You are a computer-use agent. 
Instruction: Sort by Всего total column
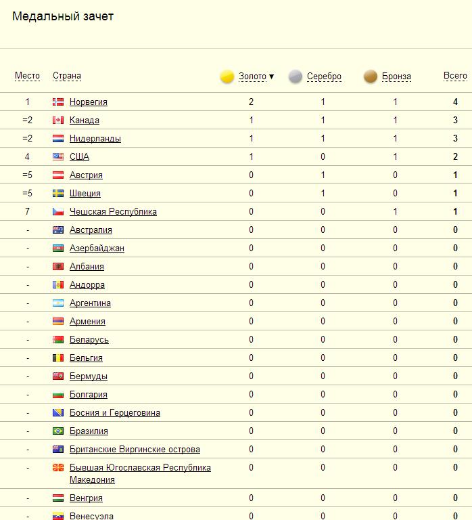pos(455,76)
